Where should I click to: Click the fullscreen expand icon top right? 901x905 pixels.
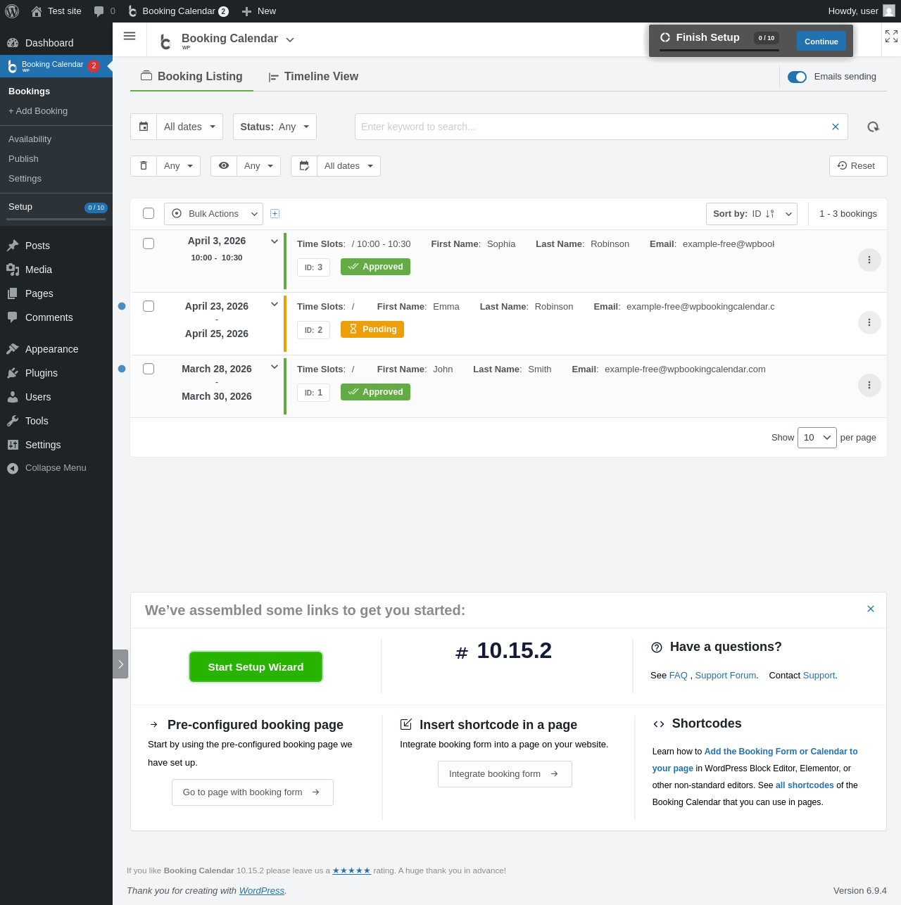(891, 36)
